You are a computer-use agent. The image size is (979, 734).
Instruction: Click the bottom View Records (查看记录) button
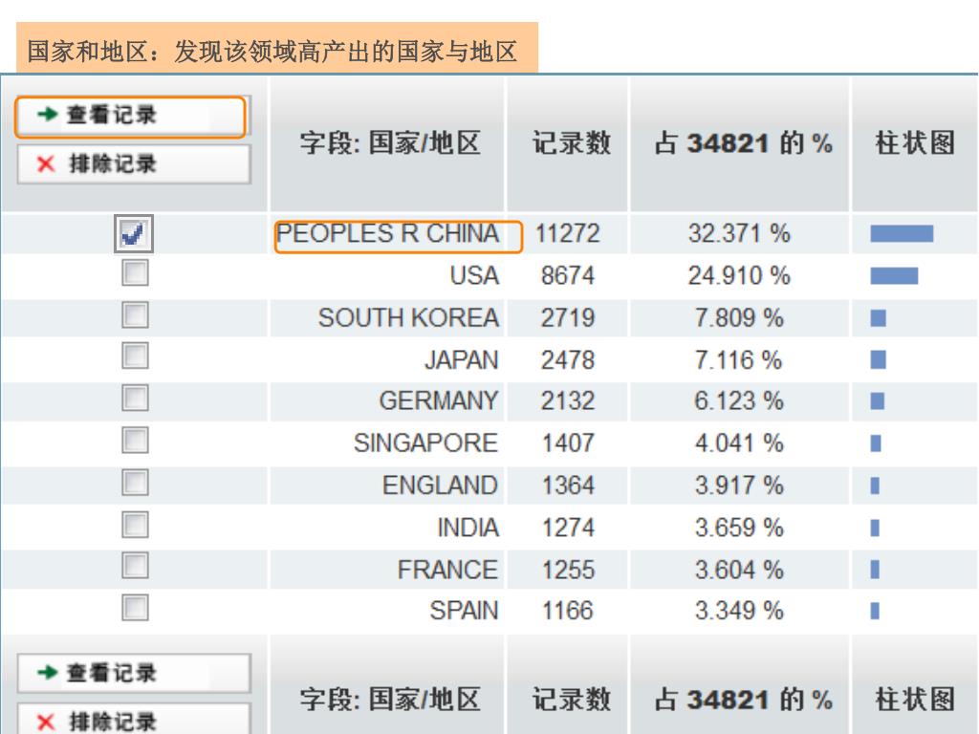[134, 673]
